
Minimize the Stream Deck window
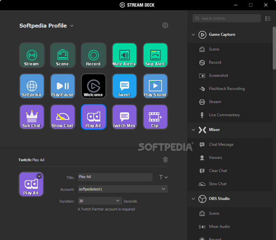[x=236, y=5]
